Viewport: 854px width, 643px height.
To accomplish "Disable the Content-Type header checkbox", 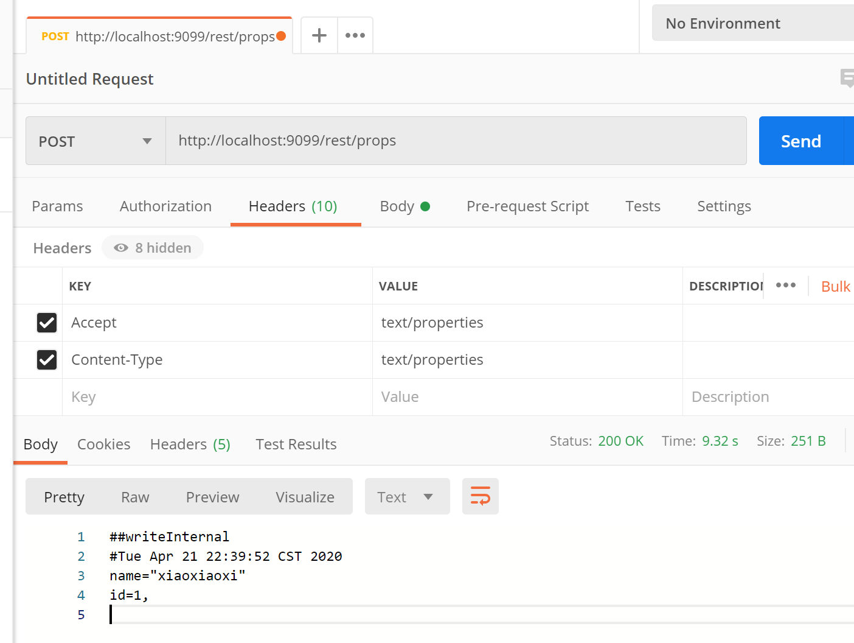I will [47, 360].
